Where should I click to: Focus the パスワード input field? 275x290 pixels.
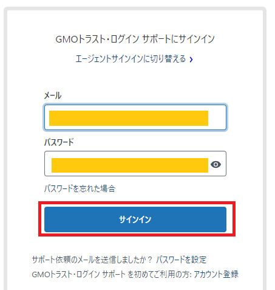tap(135, 164)
